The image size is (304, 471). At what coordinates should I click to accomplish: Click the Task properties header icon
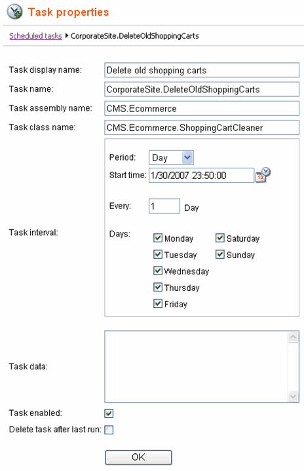tap(14, 12)
